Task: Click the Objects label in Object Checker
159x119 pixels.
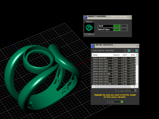Action: pyautogui.click(x=89, y=21)
